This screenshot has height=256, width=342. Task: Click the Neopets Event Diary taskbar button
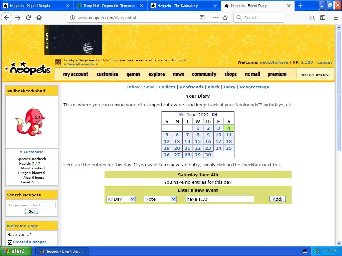click(x=61, y=251)
